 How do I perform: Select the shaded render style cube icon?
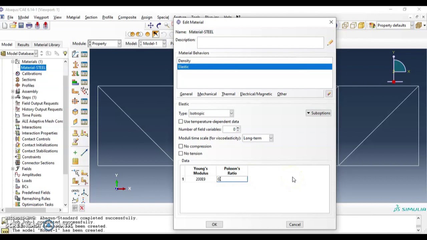coord(361,25)
